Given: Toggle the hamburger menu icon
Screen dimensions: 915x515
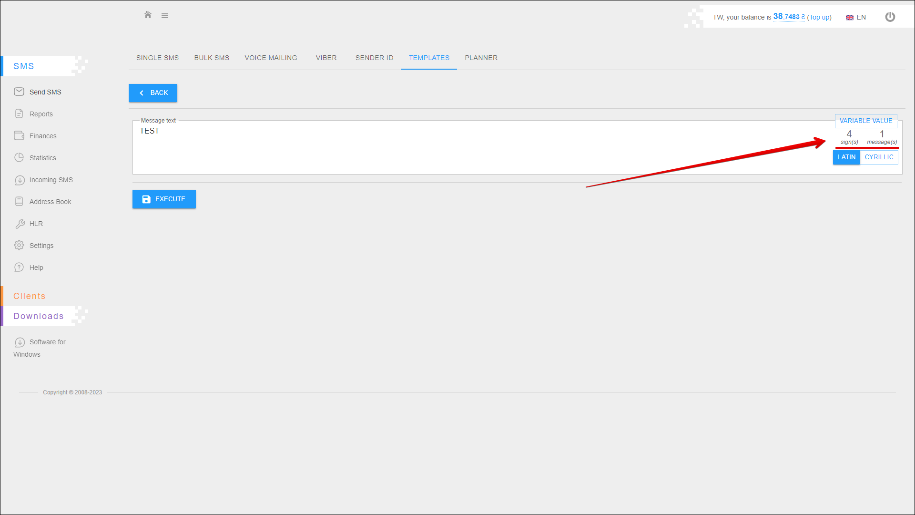Looking at the screenshot, I should (x=164, y=16).
